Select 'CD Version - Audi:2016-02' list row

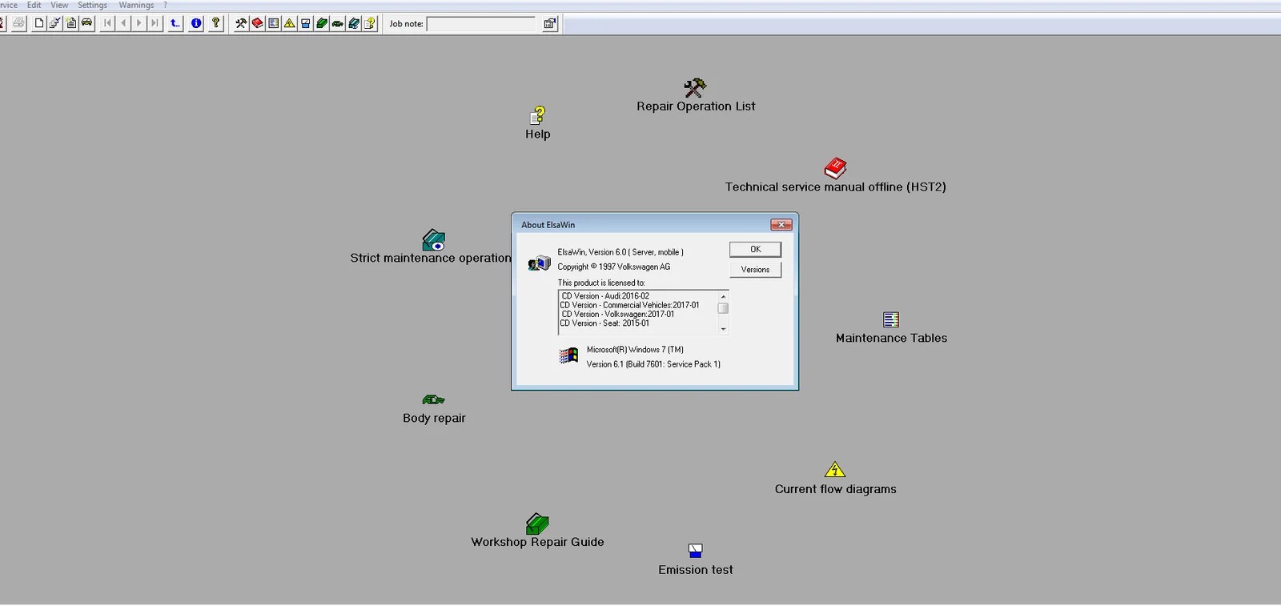pos(605,296)
